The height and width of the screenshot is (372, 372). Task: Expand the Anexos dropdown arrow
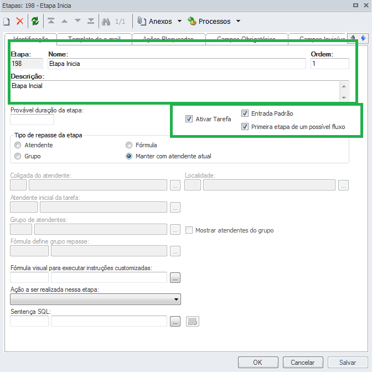pos(179,21)
